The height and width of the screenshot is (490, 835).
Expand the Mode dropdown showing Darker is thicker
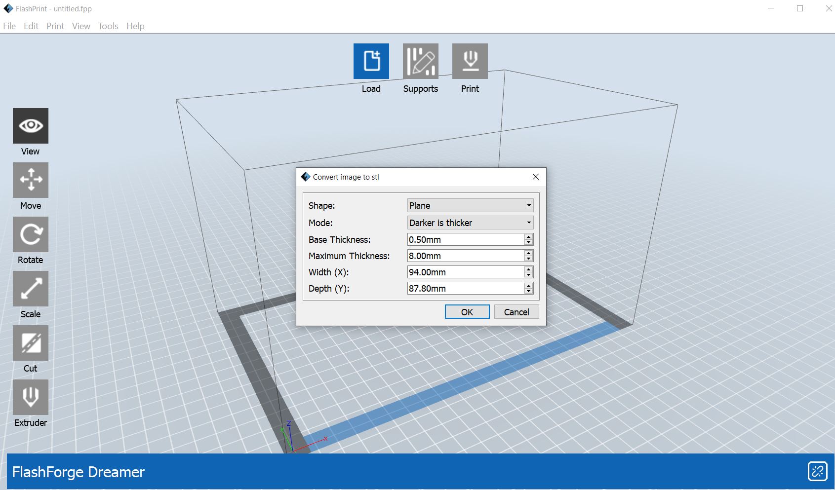(470, 223)
